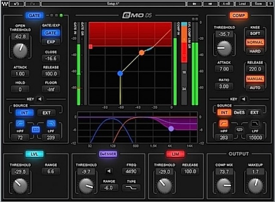
Task: Select MANUAL compressor release mode
Action: coord(255,79)
